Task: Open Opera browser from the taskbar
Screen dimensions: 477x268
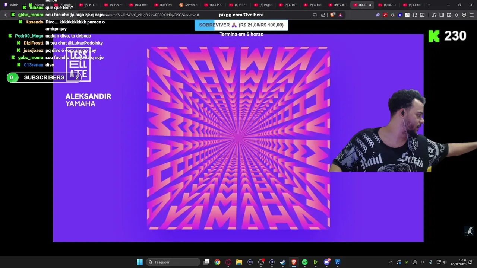Action: point(228,262)
